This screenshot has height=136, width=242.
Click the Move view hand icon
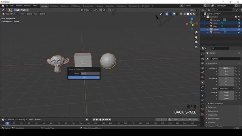(196, 37)
